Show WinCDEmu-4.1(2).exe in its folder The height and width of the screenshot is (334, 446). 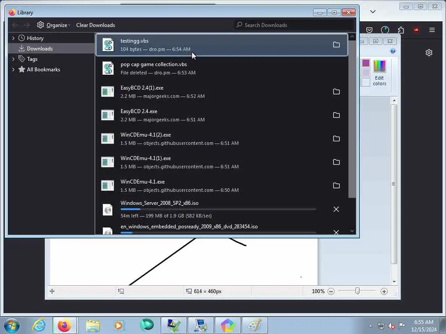pyautogui.click(x=336, y=139)
